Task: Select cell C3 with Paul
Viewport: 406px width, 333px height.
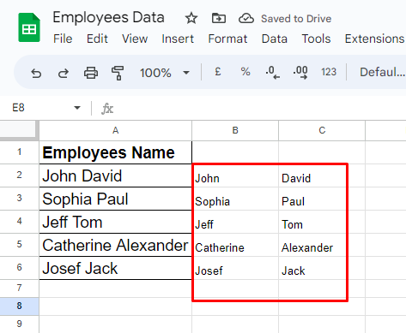Action: 322,199
